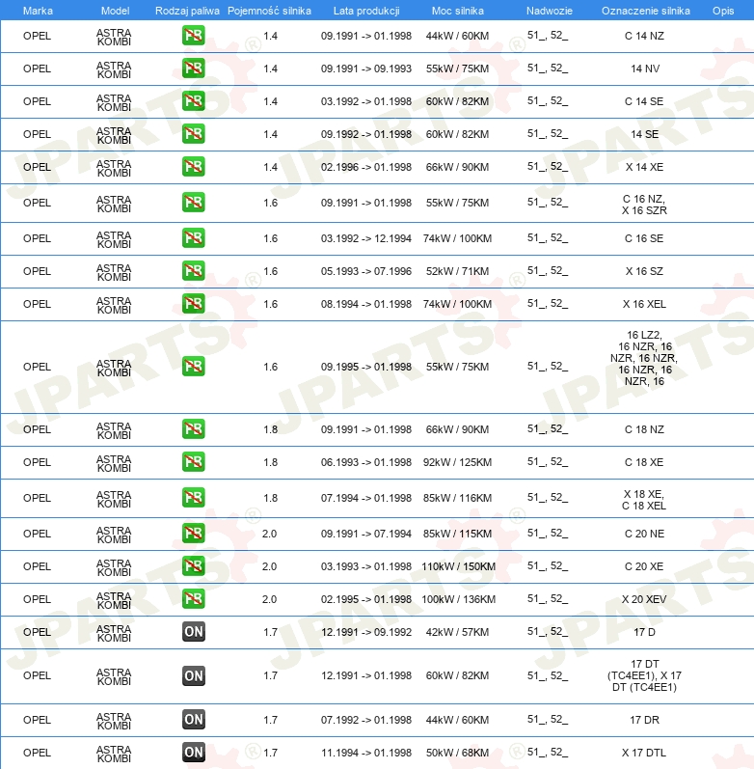Select the Oznaczenie silnika column header
The height and width of the screenshot is (769, 754).
point(644,10)
